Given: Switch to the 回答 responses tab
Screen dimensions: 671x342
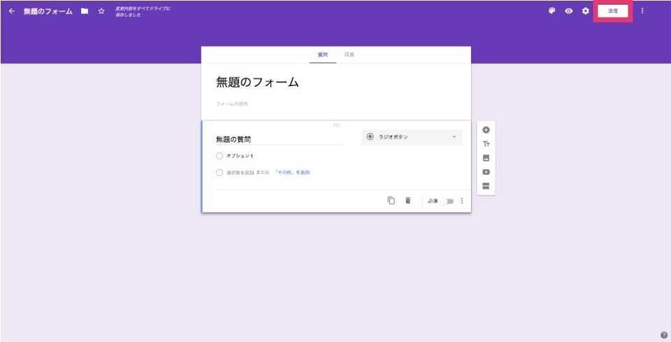Looking at the screenshot, I should coord(349,55).
